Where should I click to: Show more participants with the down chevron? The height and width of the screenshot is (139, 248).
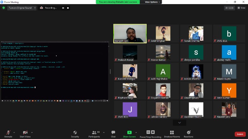pos(180,123)
